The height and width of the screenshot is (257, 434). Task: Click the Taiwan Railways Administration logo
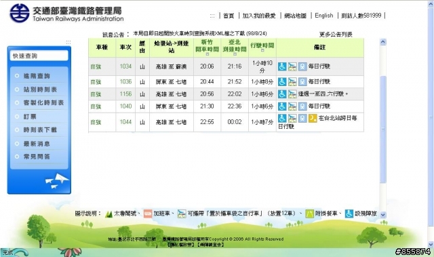(66, 13)
